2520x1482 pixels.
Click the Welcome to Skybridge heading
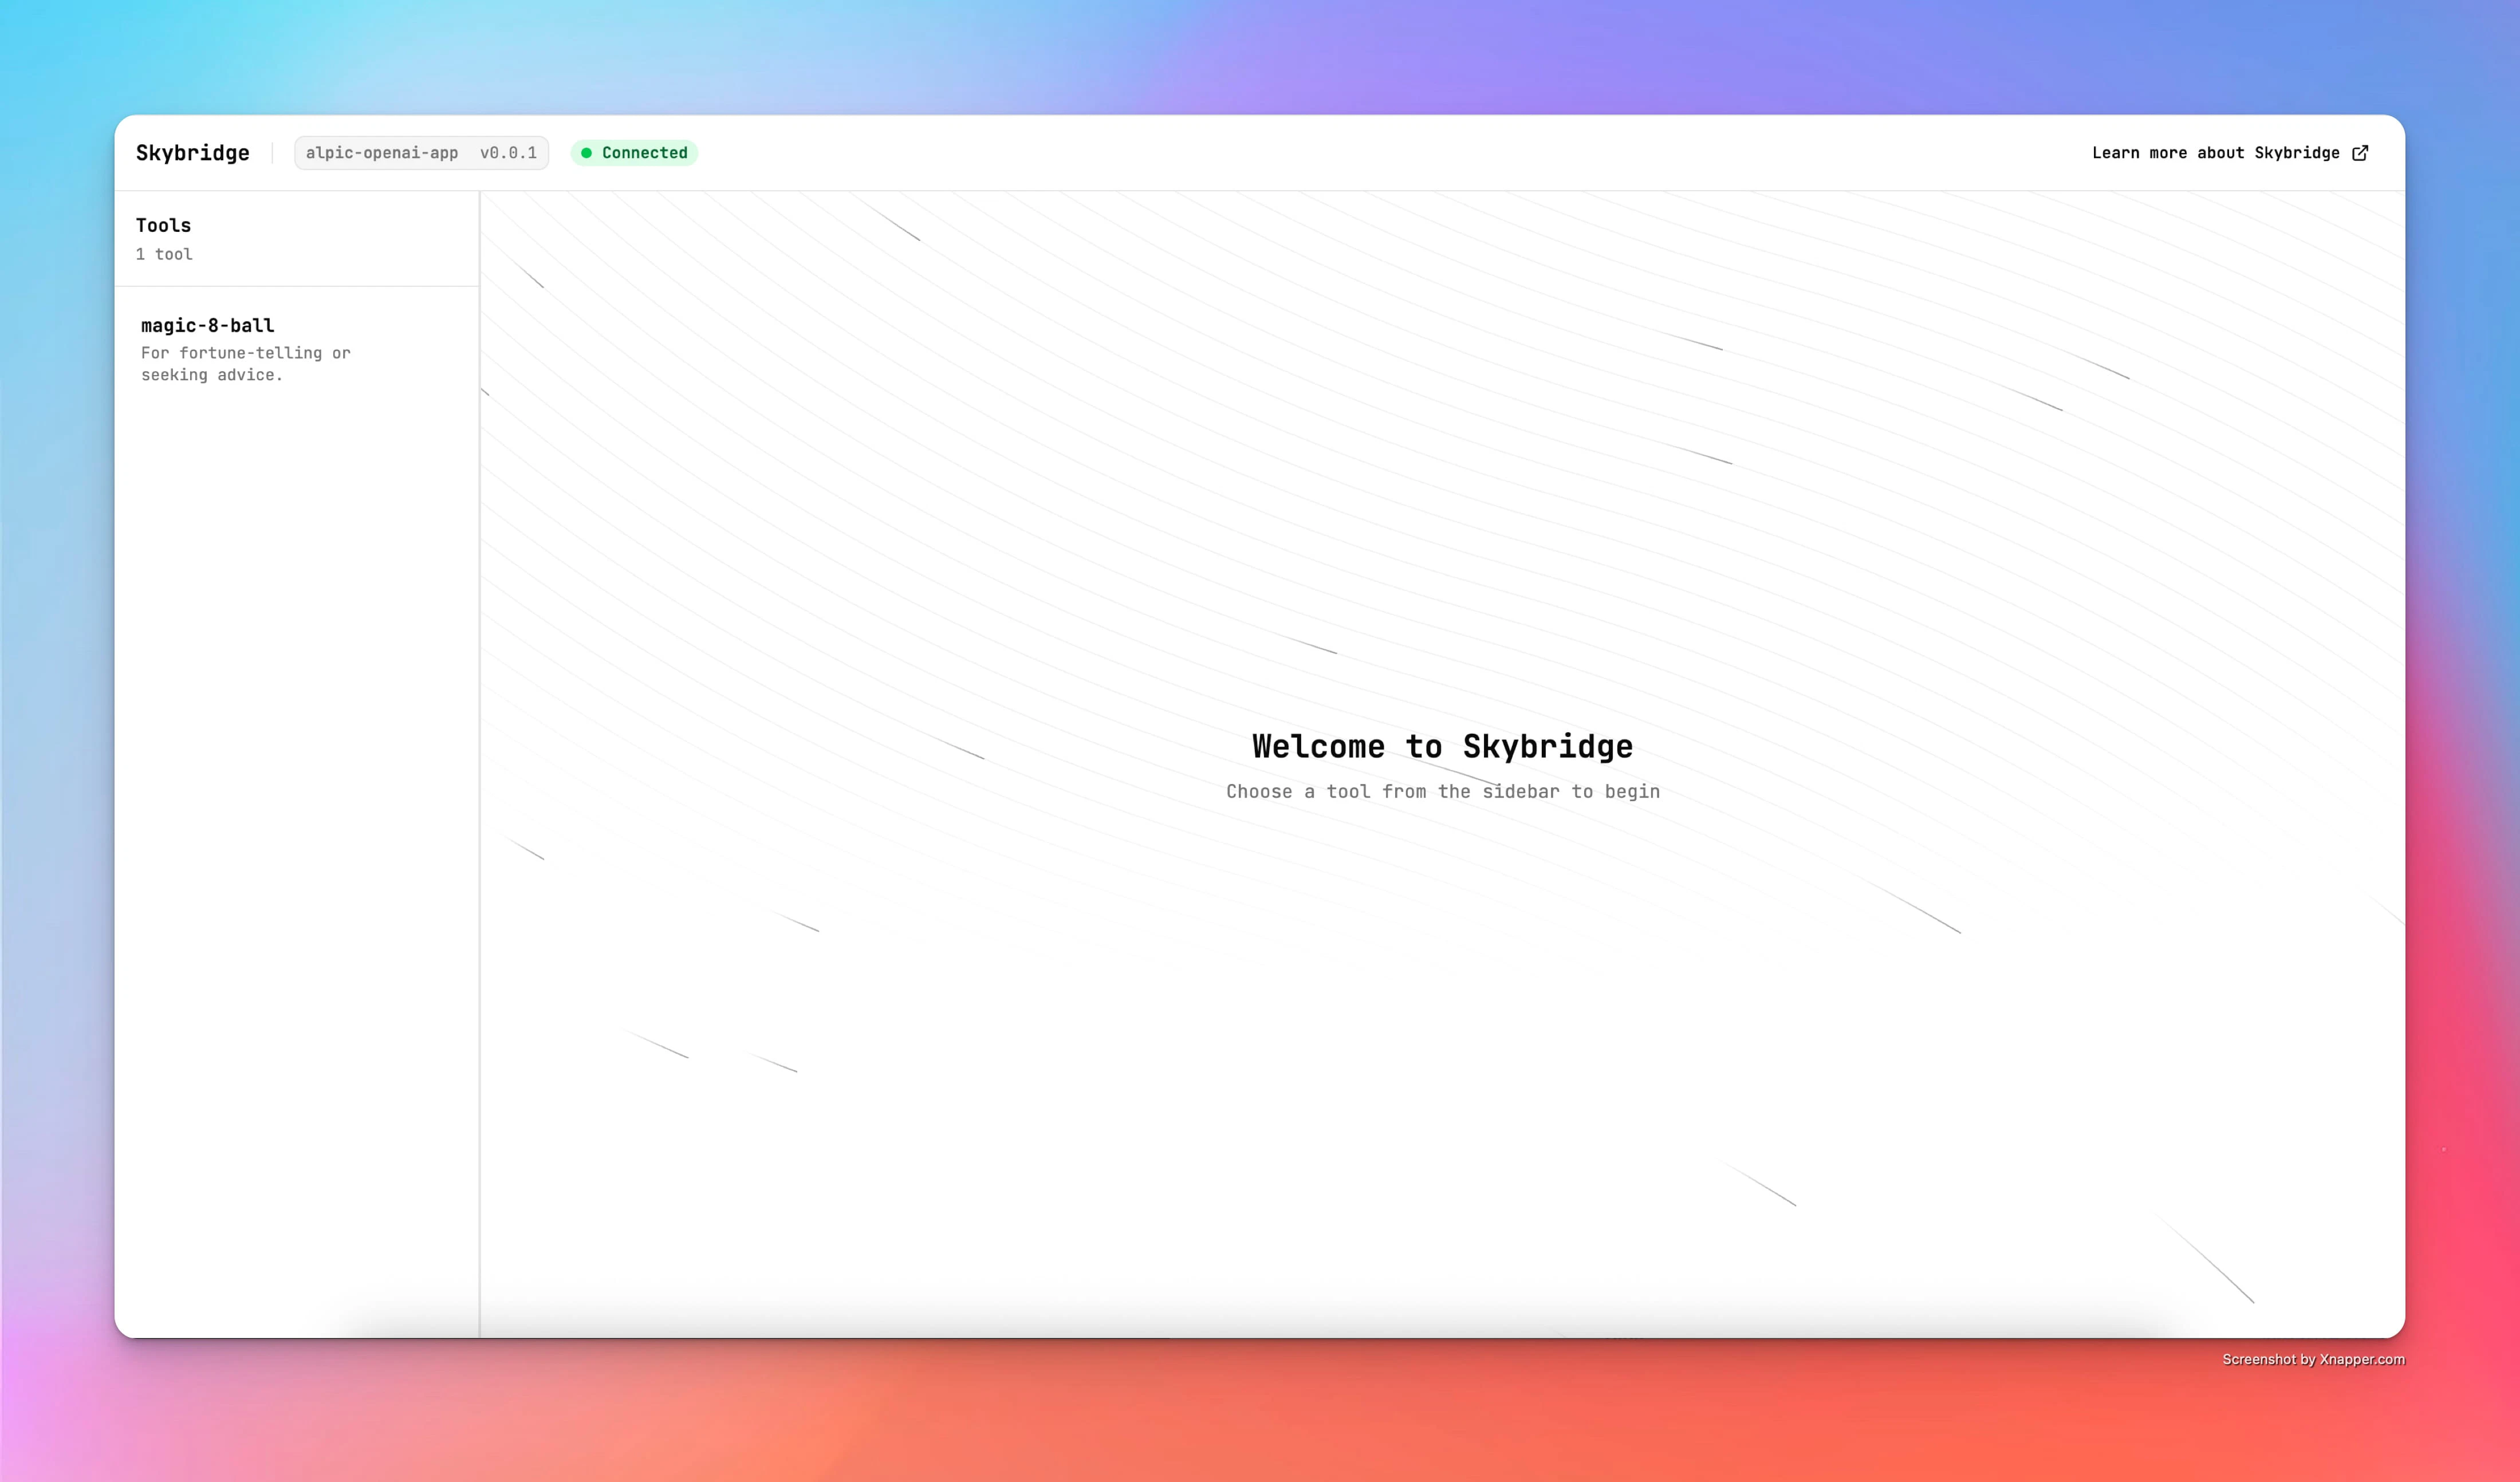point(1442,746)
